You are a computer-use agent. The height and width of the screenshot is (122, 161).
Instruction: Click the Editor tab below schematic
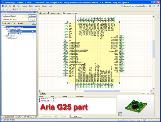(x=43, y=93)
